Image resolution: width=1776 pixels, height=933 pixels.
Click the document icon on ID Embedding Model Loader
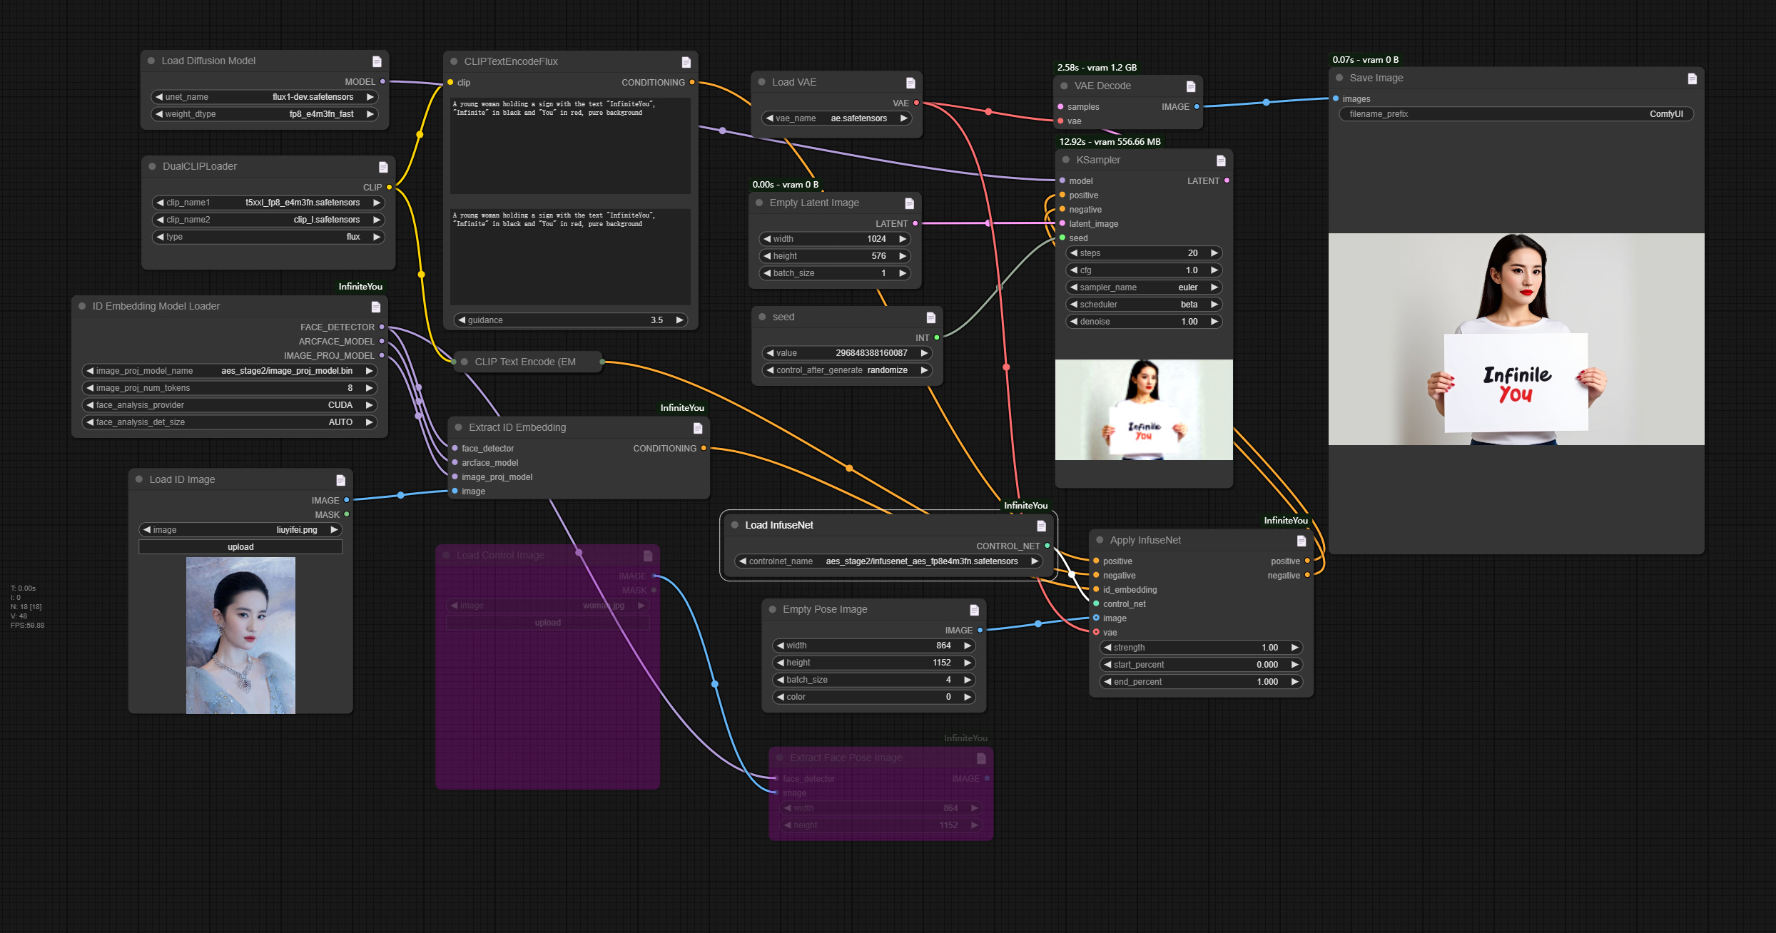(x=376, y=307)
